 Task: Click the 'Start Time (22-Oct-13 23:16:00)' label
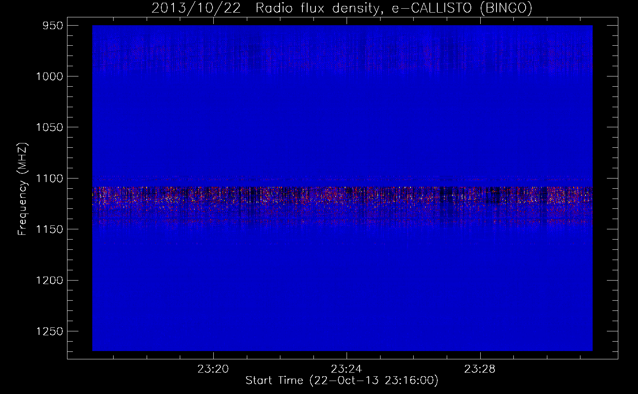point(342,381)
